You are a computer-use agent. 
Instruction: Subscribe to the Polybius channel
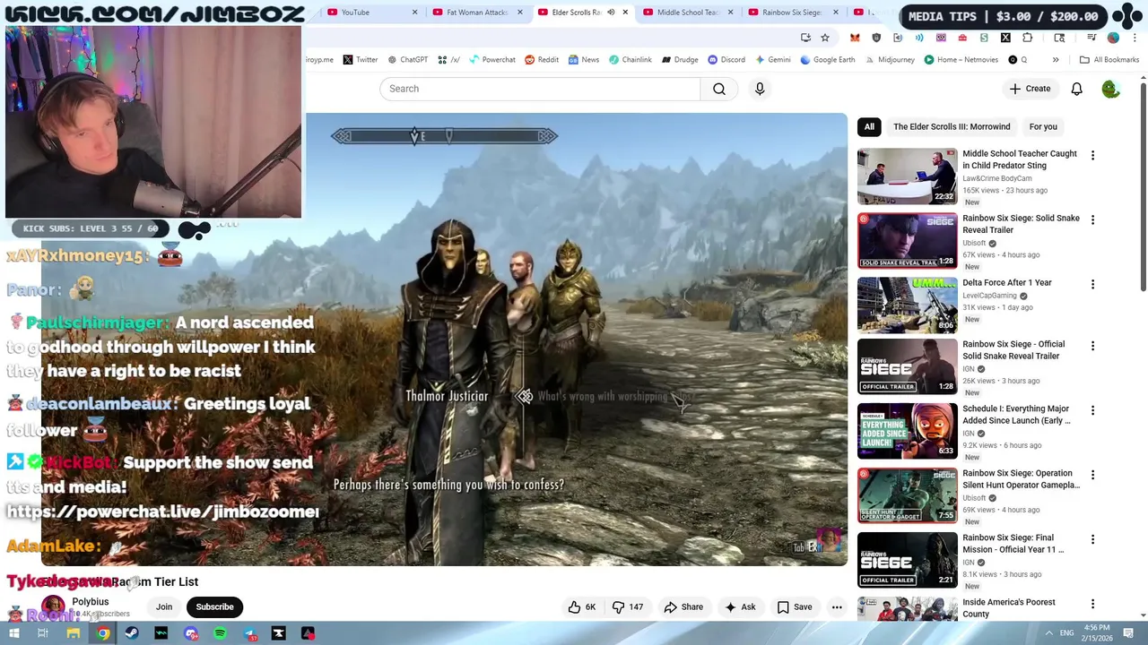click(x=214, y=607)
